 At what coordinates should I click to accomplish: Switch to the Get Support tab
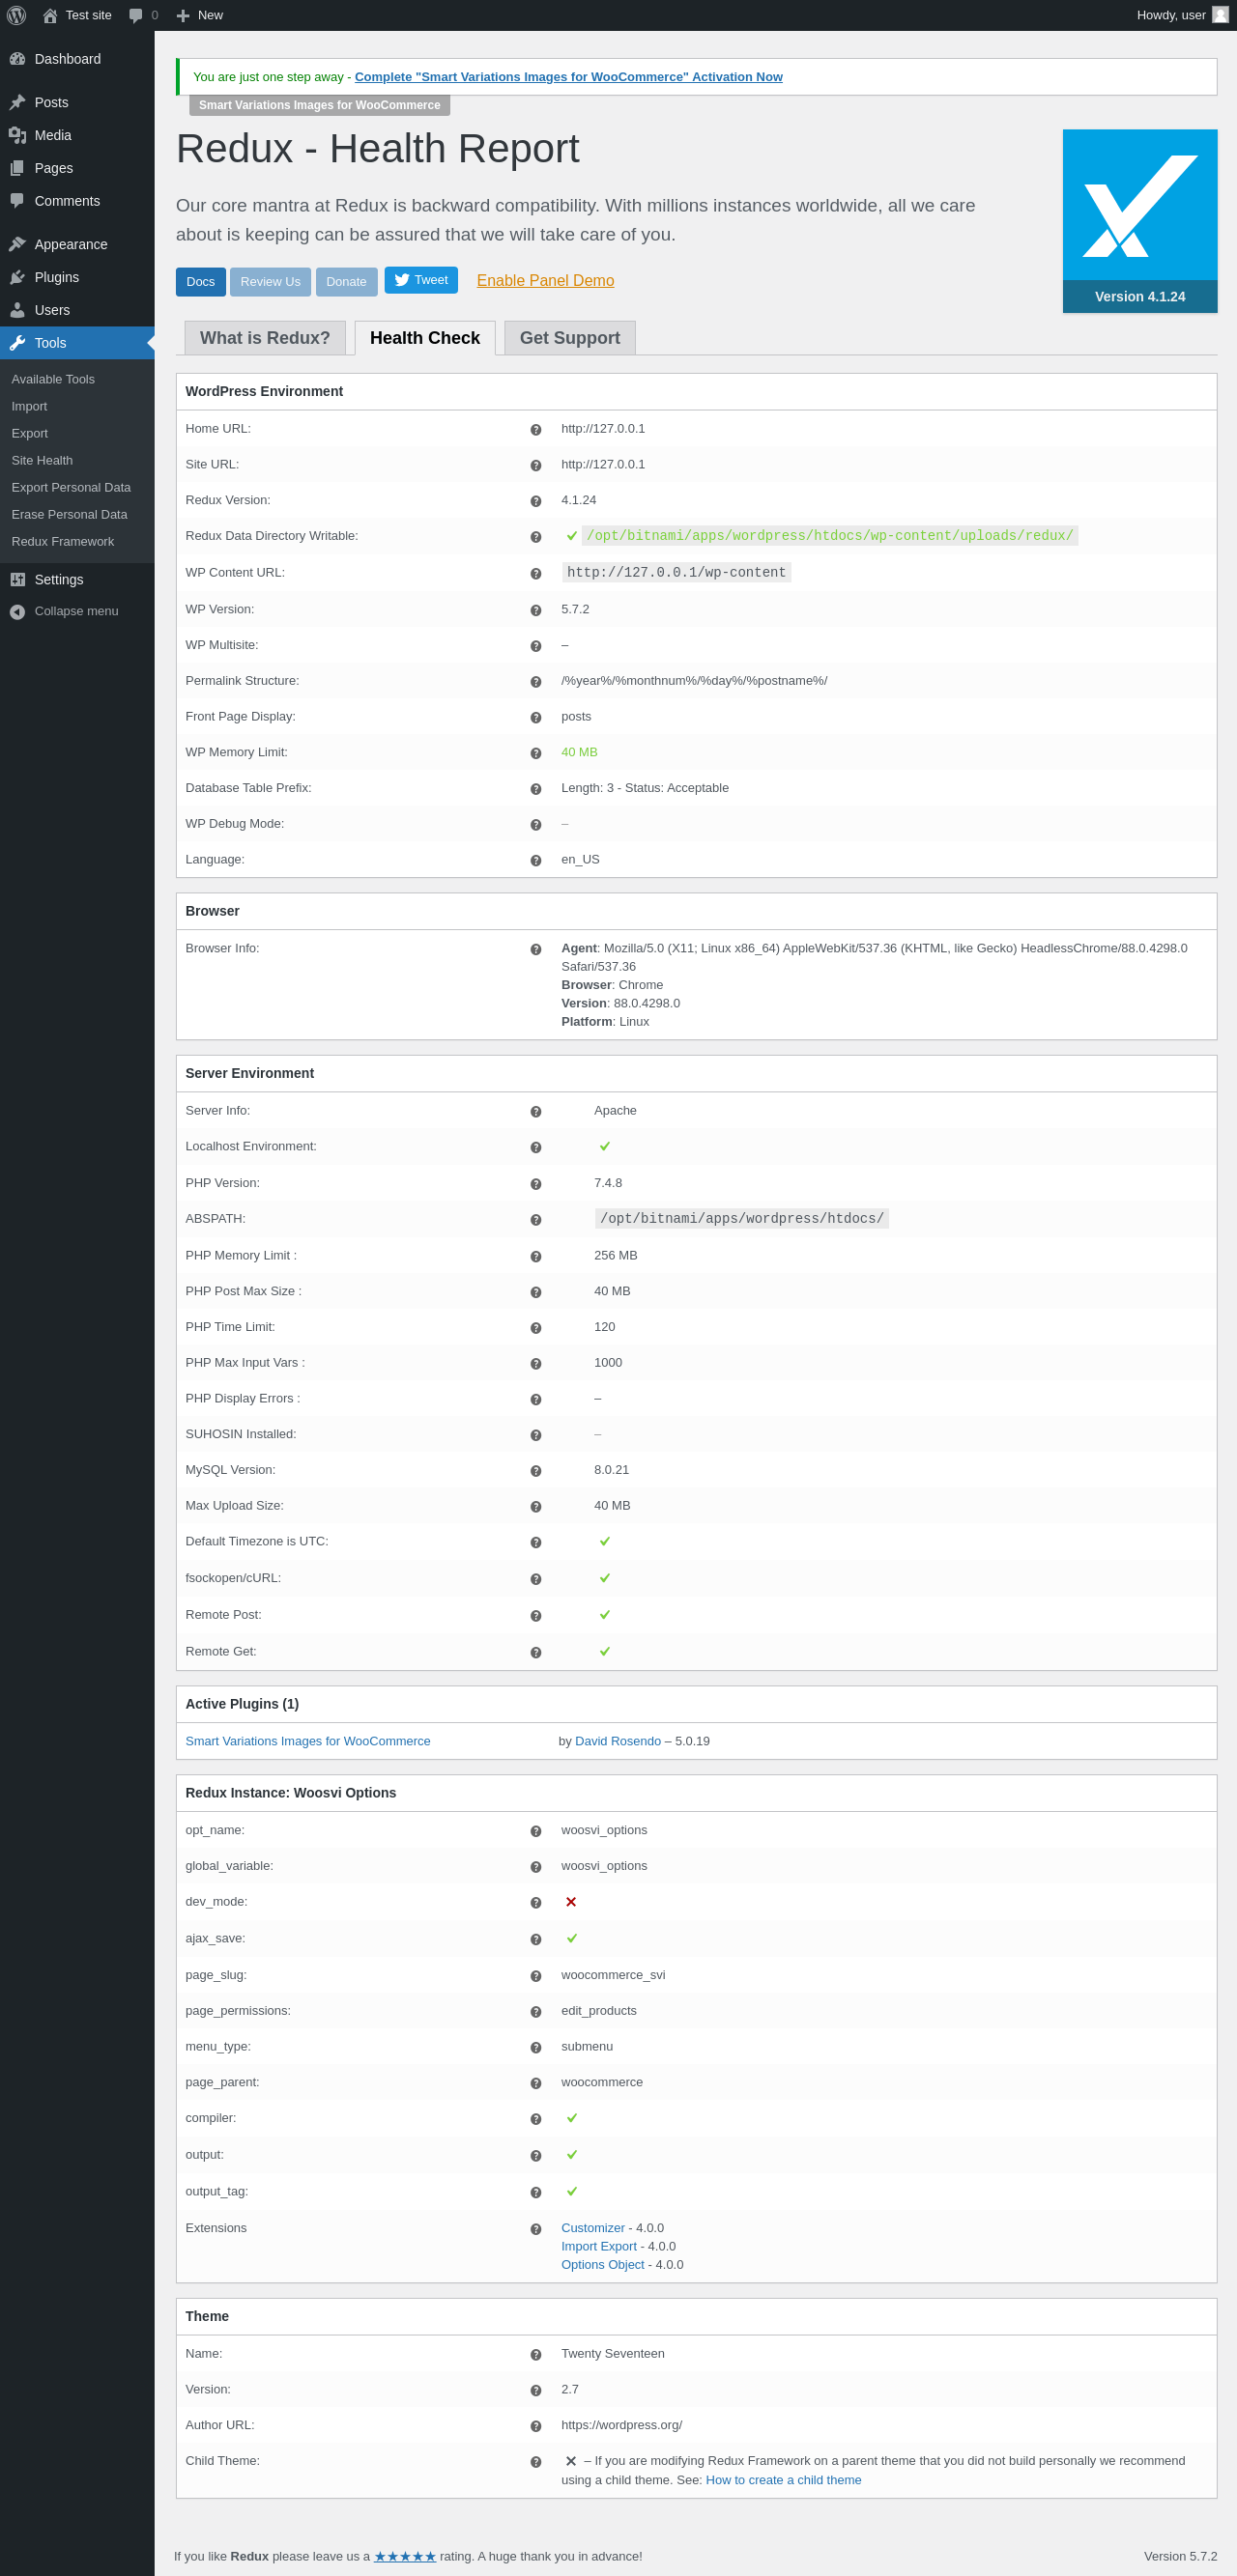(x=569, y=338)
